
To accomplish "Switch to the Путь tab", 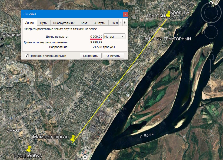I will (43, 23).
